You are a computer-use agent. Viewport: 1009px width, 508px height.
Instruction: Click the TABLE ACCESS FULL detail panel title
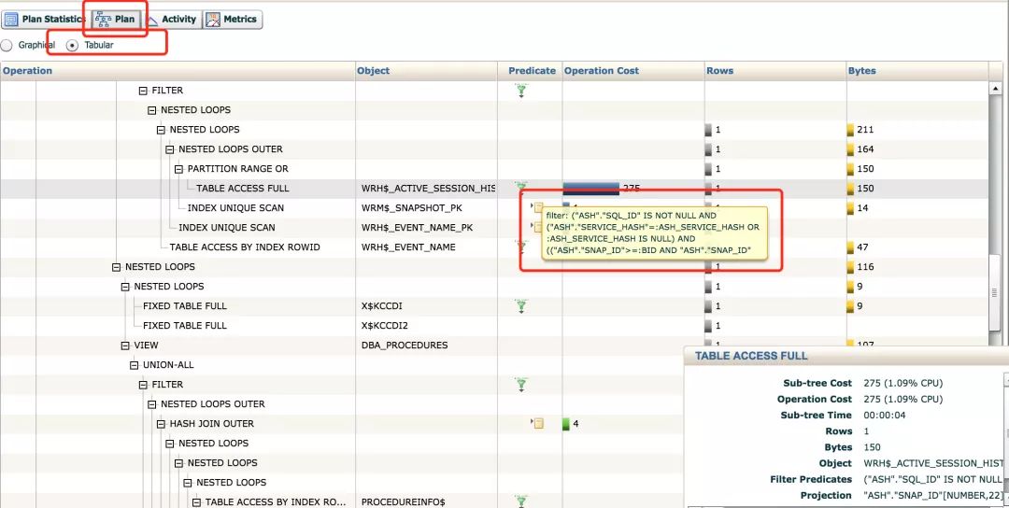(751, 356)
